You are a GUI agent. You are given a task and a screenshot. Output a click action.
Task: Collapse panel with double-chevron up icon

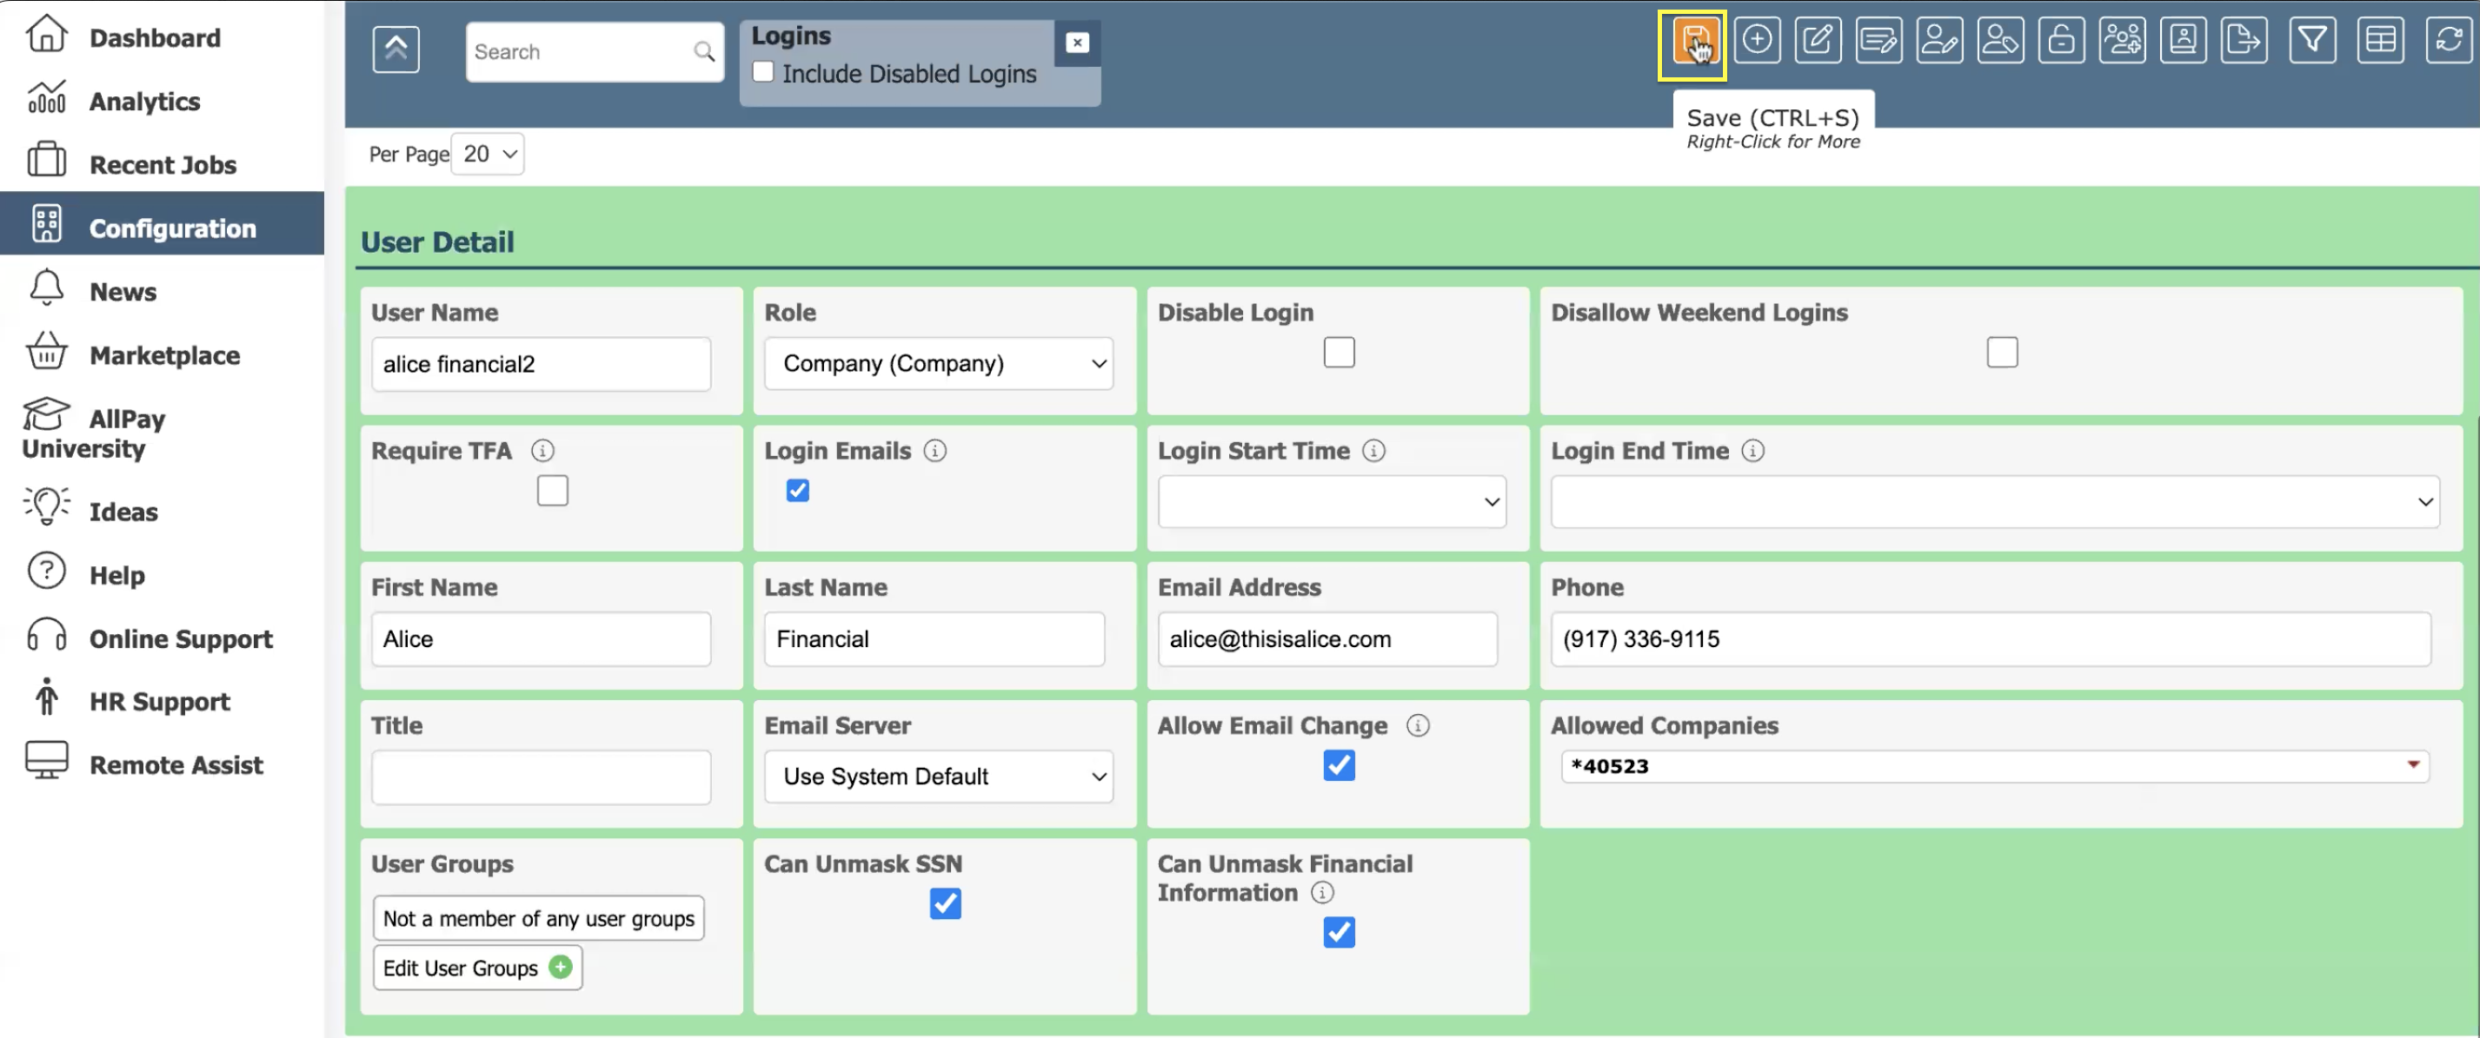click(x=396, y=49)
